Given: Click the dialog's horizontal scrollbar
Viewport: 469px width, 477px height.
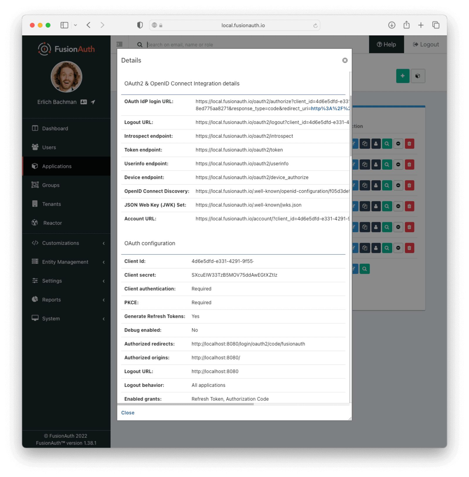Looking at the screenshot, I should coord(186,404).
